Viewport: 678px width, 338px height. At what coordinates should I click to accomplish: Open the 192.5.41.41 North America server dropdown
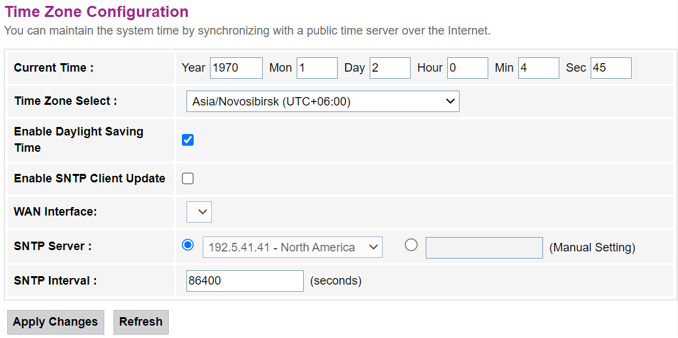(x=292, y=247)
